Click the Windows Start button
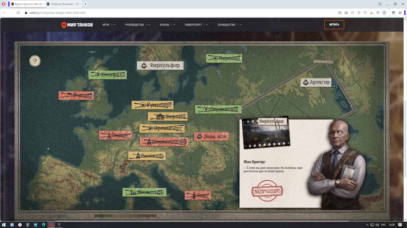Screen dimensions: 407x228 (4, 225)
